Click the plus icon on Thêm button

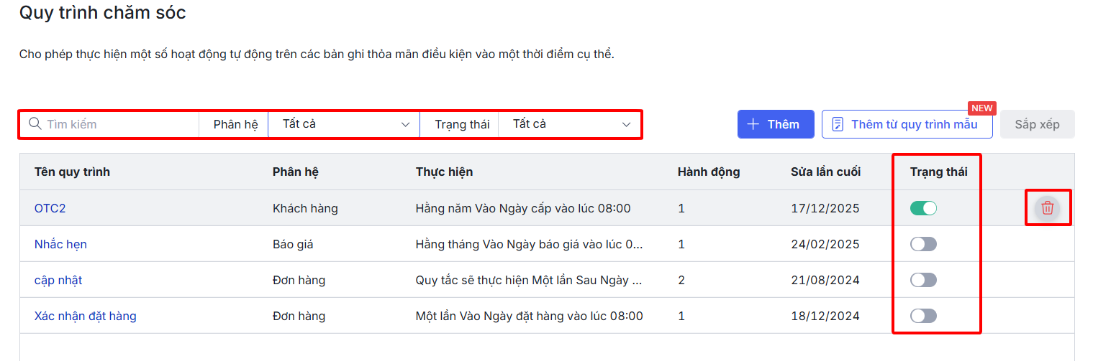point(753,124)
